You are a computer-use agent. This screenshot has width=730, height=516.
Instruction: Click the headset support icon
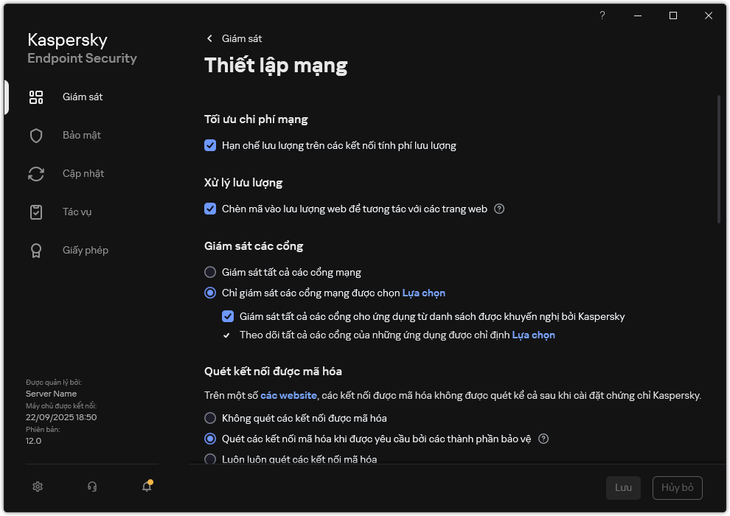coord(92,487)
